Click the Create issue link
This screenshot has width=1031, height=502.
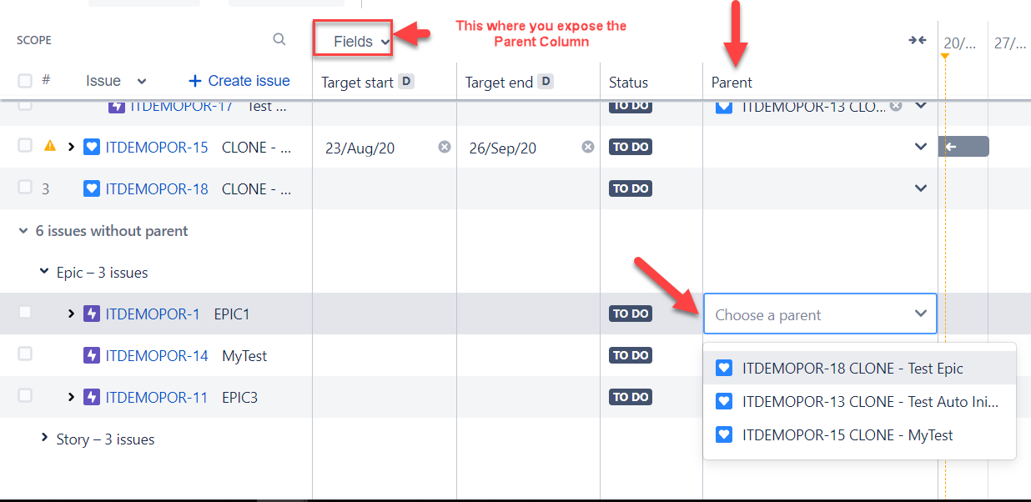(239, 80)
